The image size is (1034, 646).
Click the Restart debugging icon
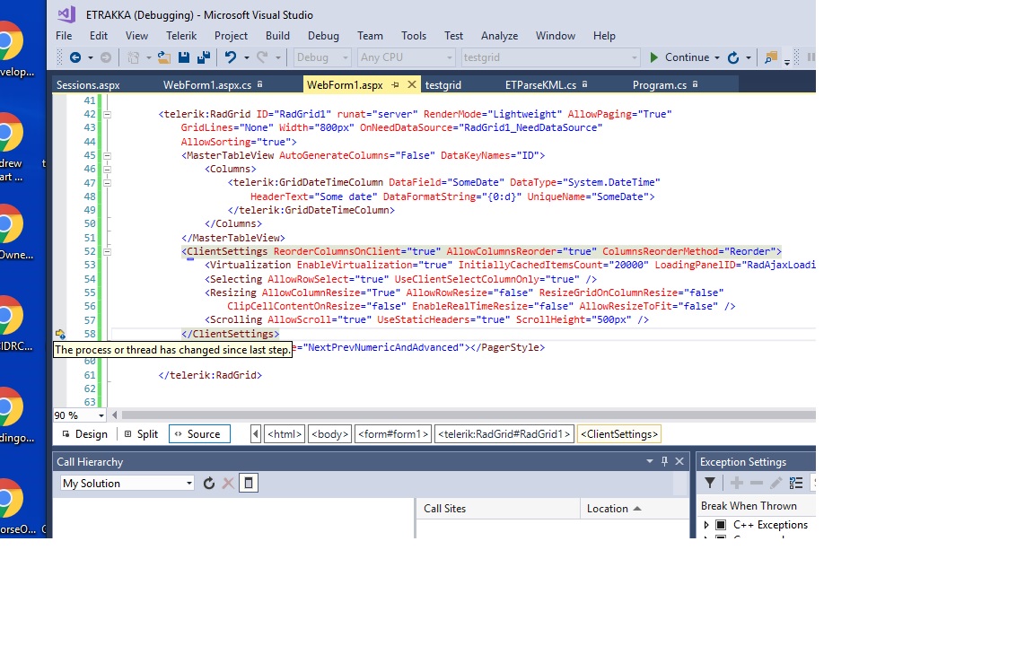point(733,57)
